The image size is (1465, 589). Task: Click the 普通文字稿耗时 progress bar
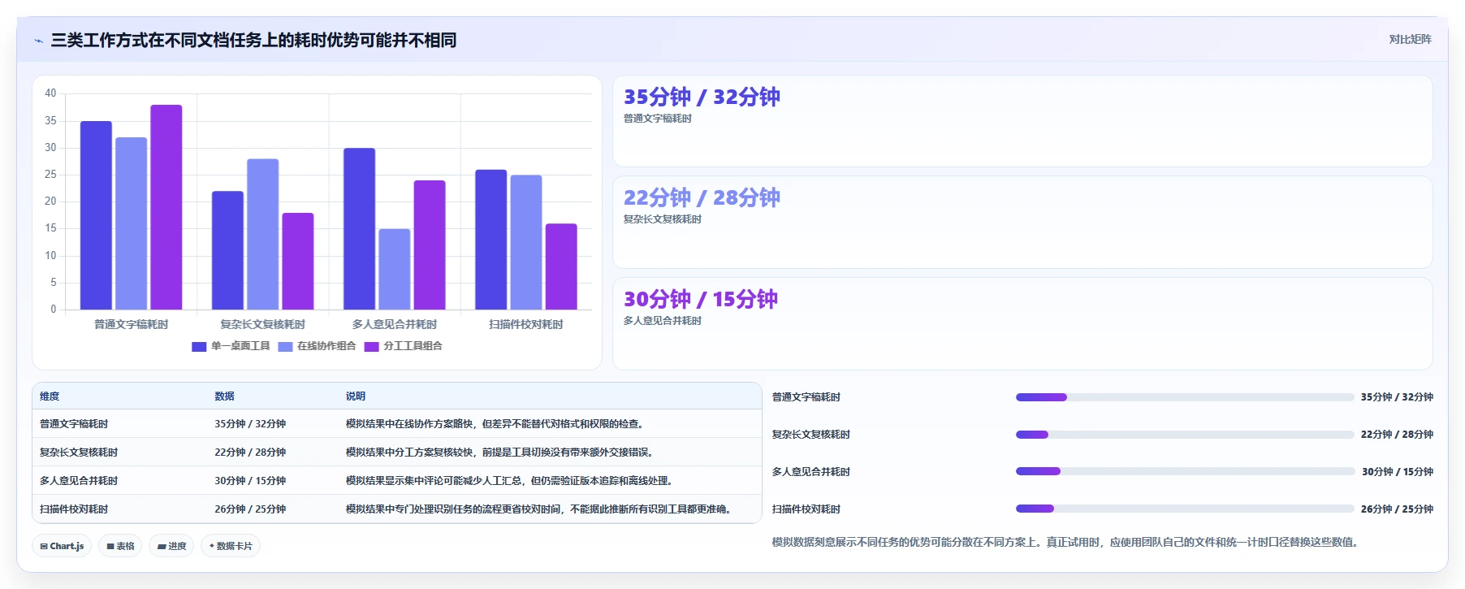[1185, 397]
